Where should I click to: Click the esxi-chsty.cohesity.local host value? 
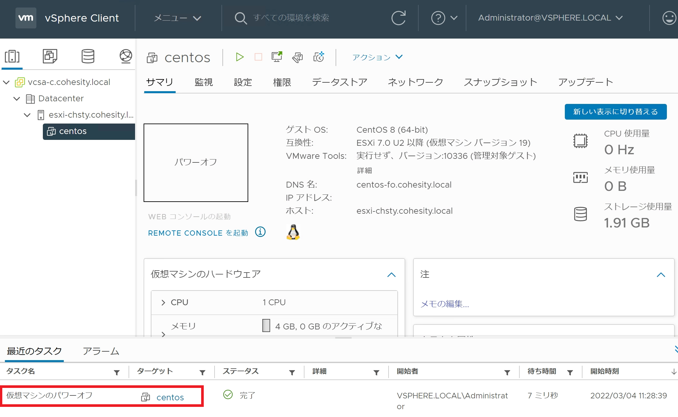(405, 211)
